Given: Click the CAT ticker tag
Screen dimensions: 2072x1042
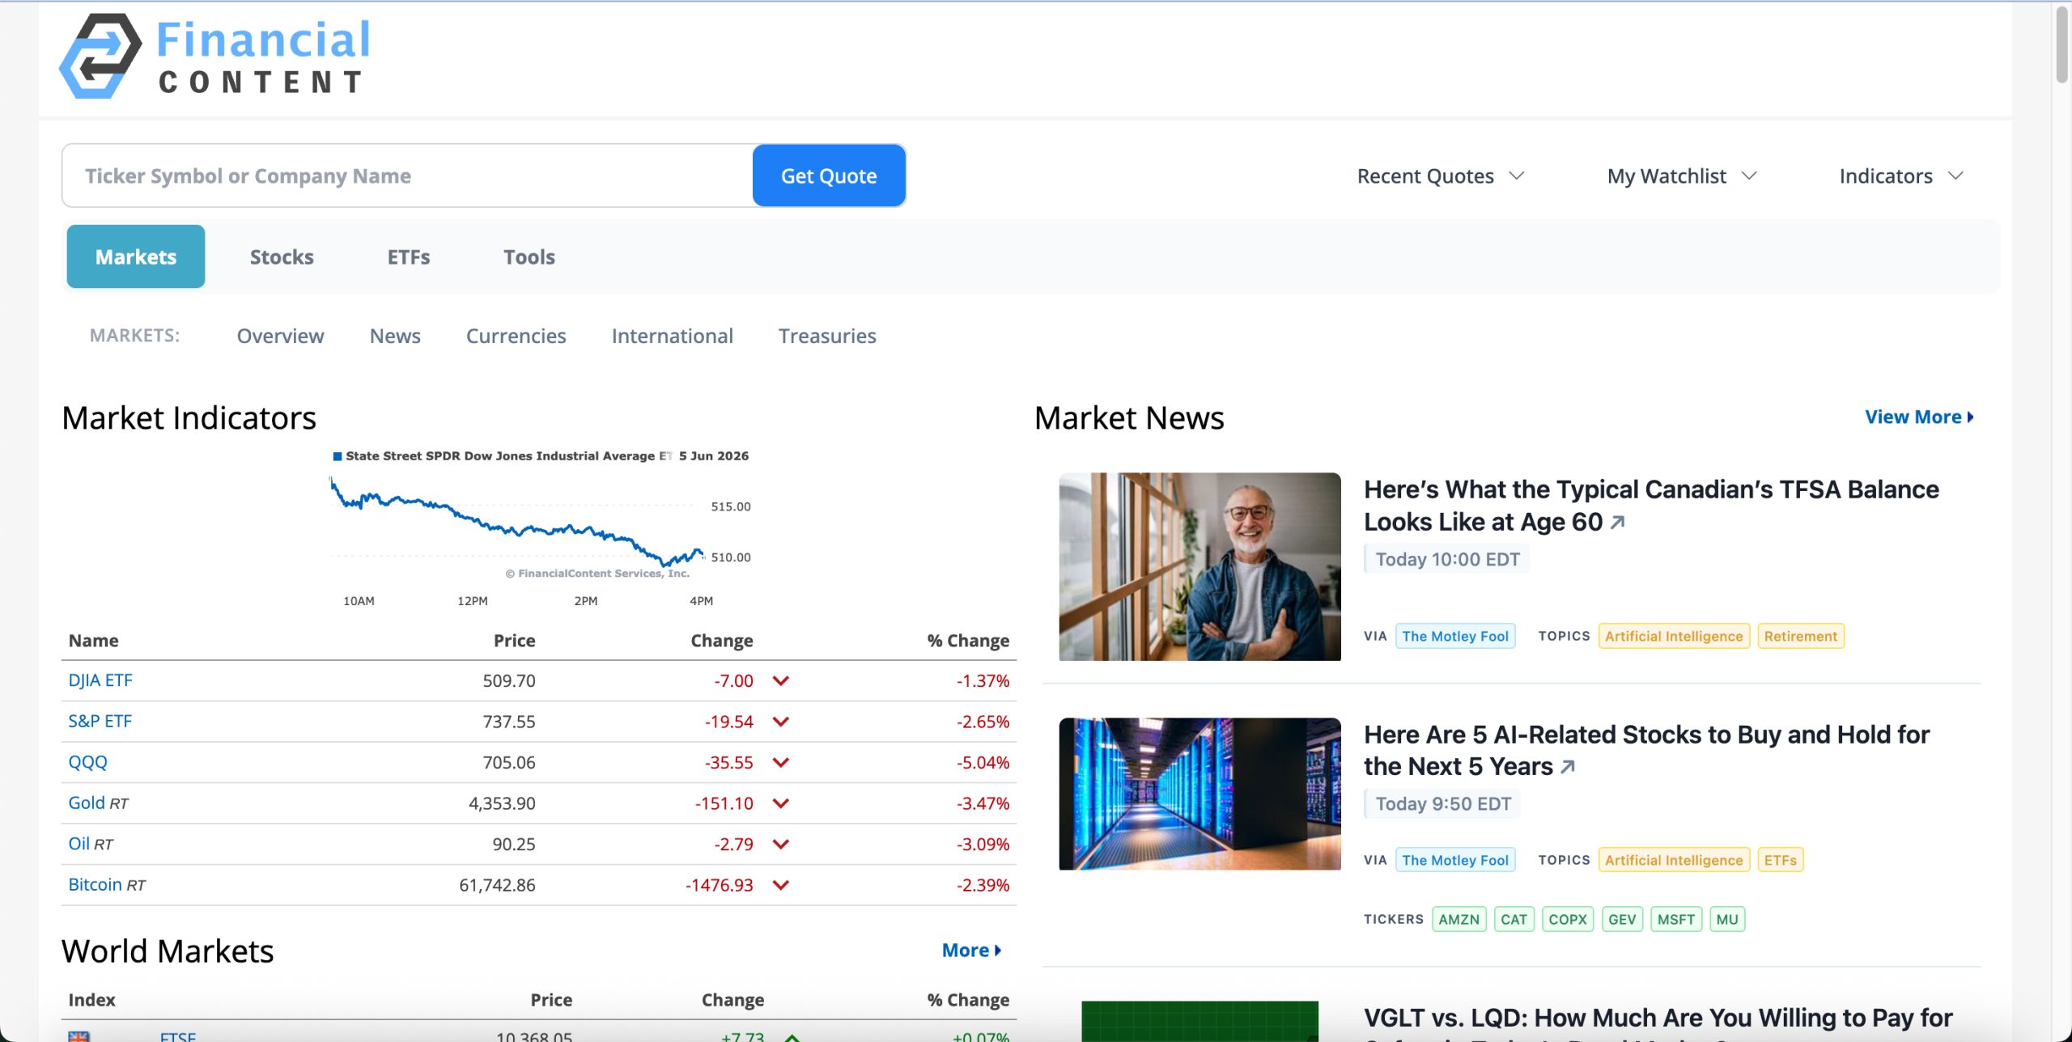Looking at the screenshot, I should pos(1514,920).
